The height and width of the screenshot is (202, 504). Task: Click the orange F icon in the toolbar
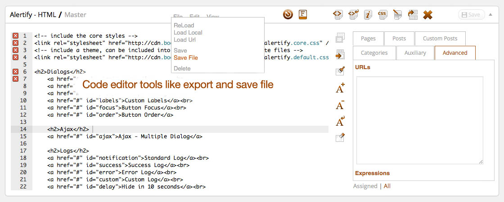(x=303, y=14)
